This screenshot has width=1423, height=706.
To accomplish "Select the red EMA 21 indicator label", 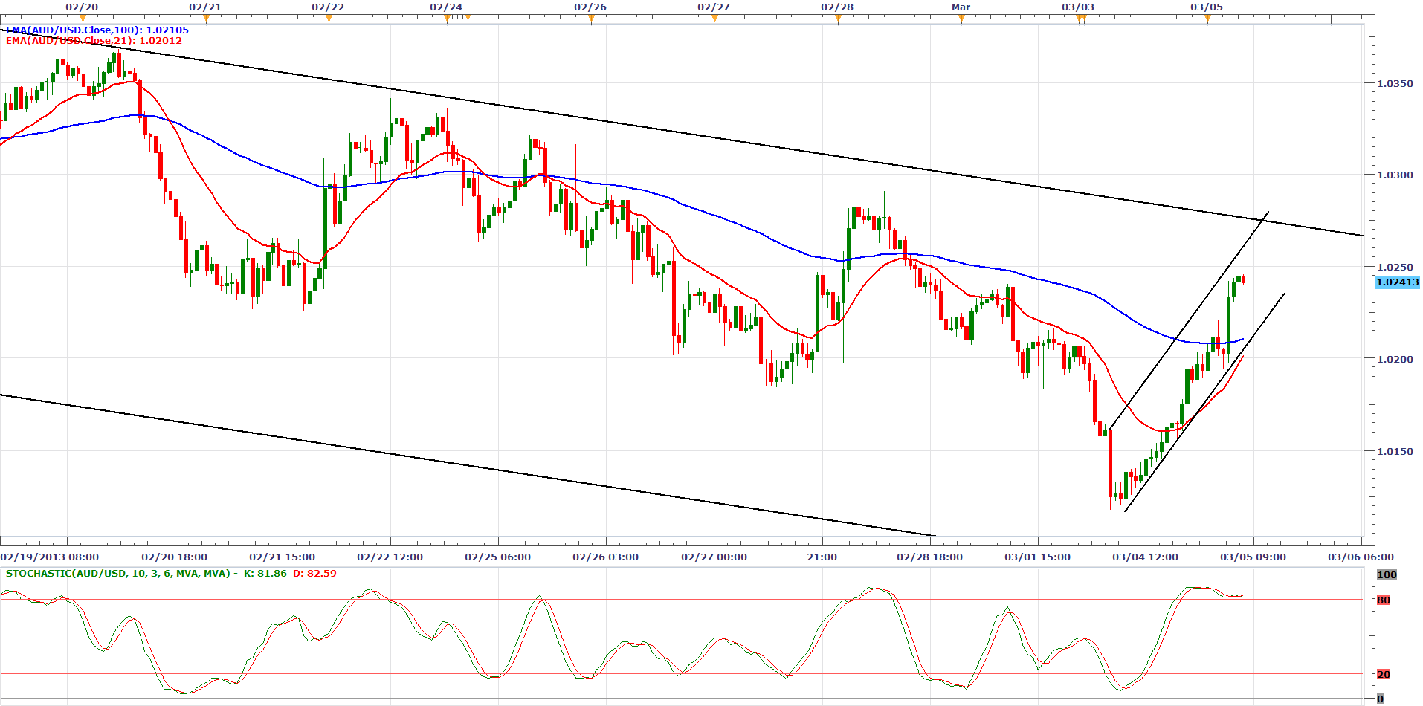I will [x=94, y=41].
